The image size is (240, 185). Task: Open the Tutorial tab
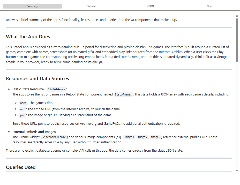tap(91, 6)
